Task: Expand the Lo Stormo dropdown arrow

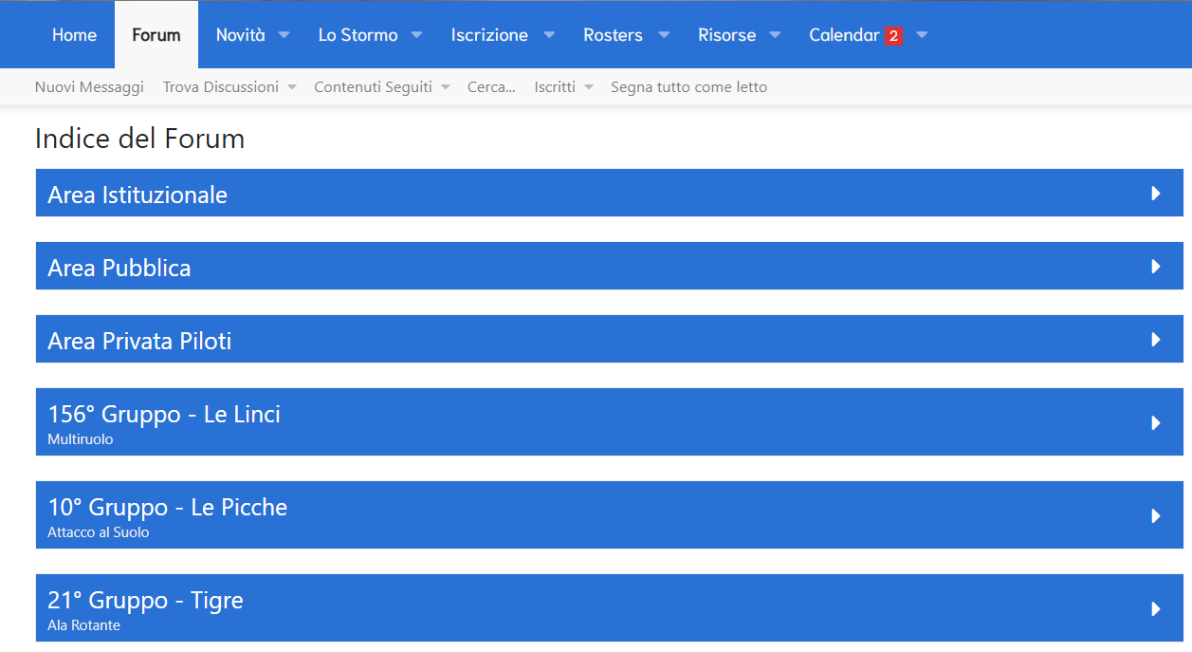Action: [x=416, y=35]
